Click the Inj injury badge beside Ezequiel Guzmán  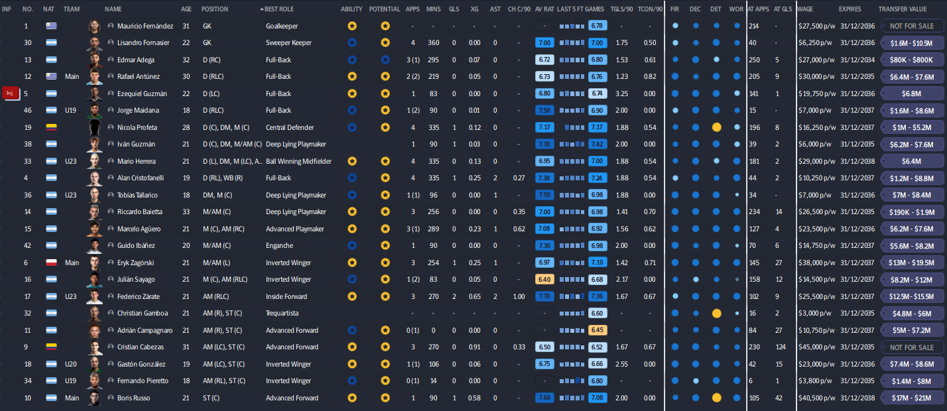click(9, 93)
